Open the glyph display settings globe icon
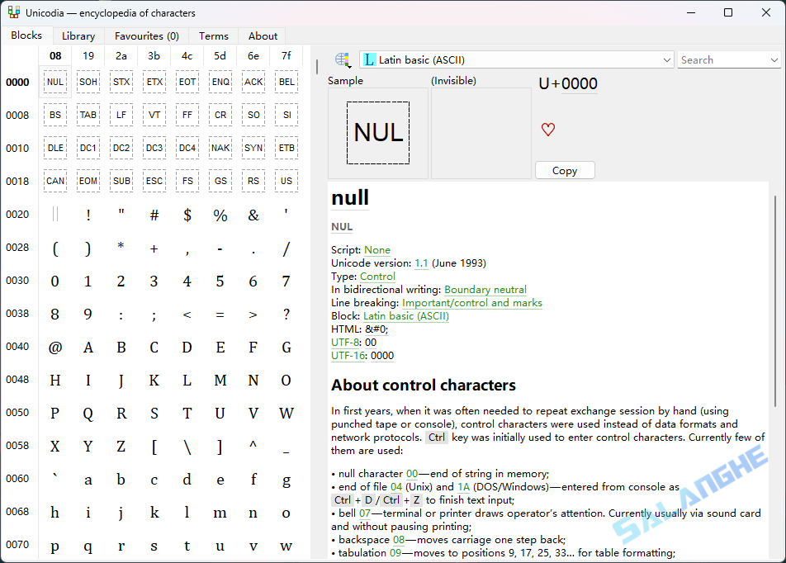This screenshot has height=563, width=786. (x=342, y=59)
